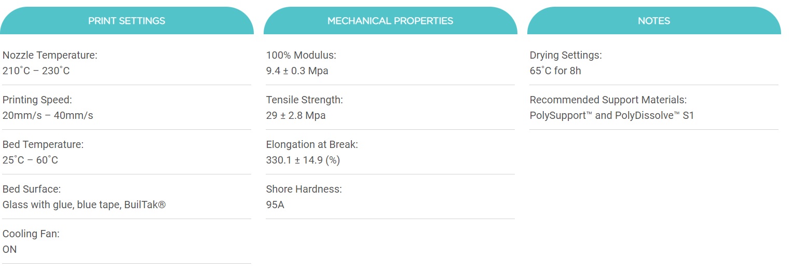Open the Print Settings tab header
806x271 pixels.
pos(127,21)
